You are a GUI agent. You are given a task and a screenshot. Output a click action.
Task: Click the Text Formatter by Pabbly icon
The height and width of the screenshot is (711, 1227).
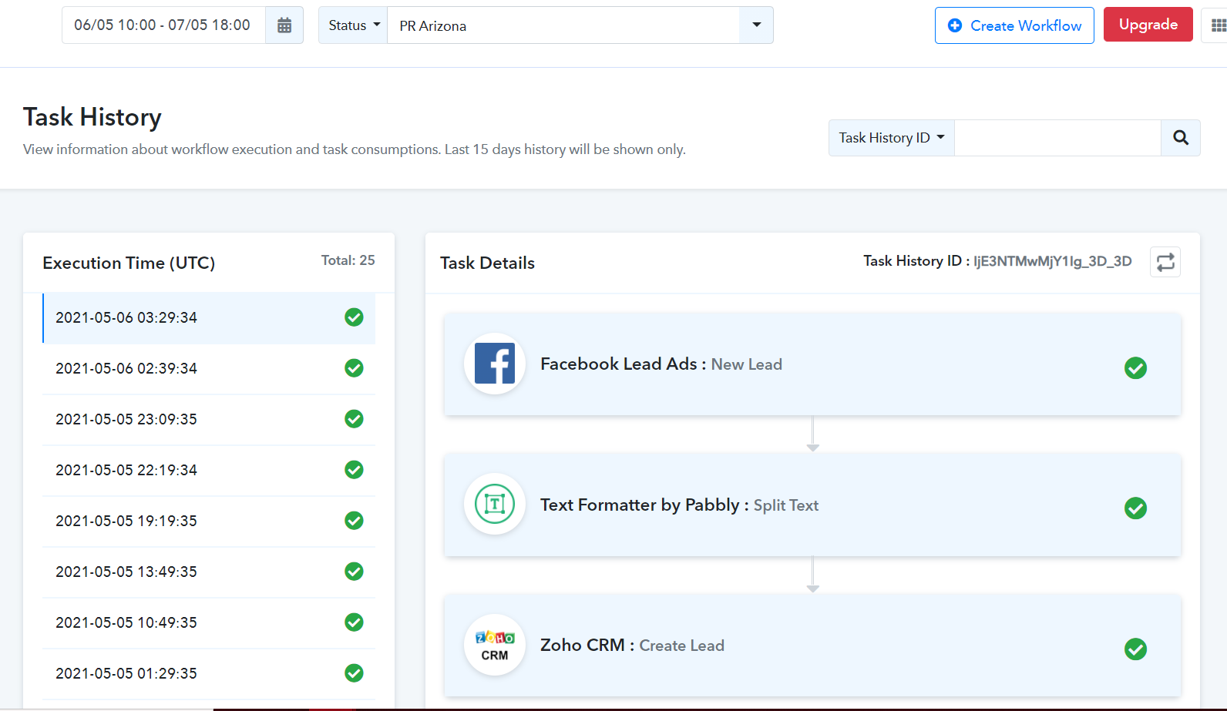(x=495, y=505)
